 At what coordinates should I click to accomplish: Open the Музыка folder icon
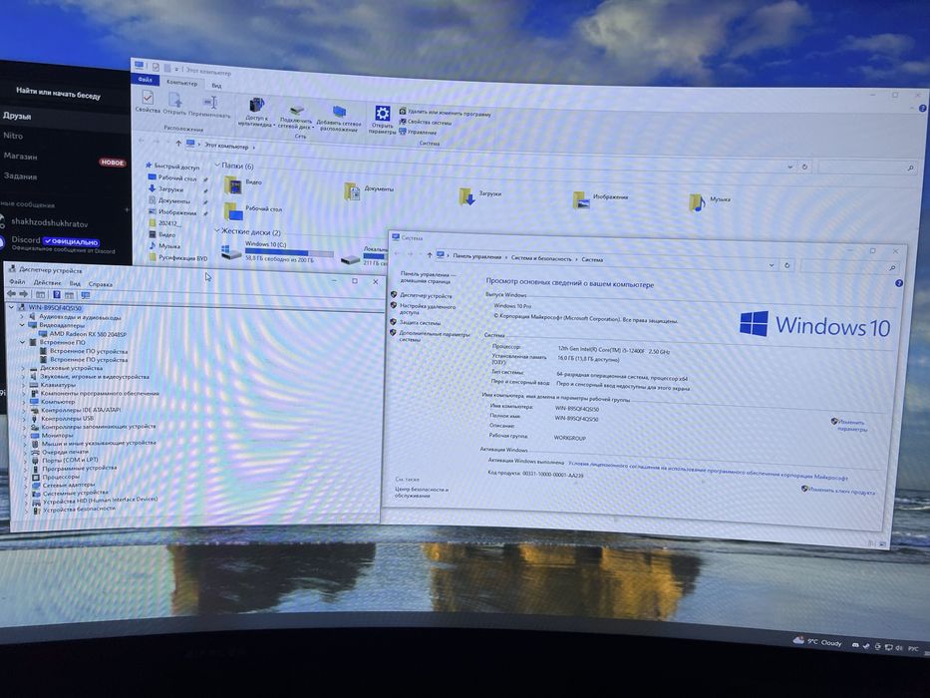pos(698,202)
